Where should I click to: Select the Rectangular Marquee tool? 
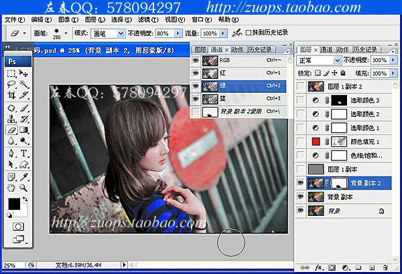(x=11, y=74)
